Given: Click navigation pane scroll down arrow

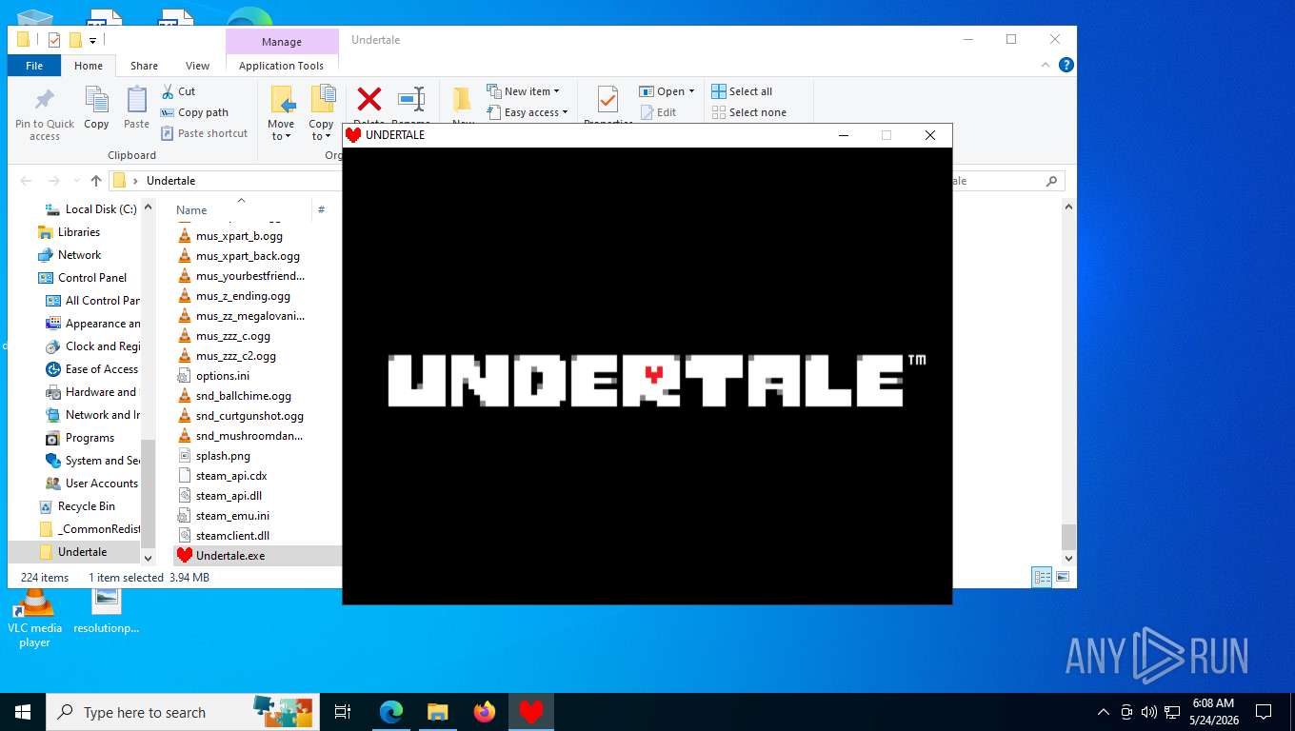Looking at the screenshot, I should (148, 559).
